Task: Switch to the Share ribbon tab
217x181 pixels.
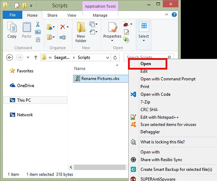Action: 52,16
